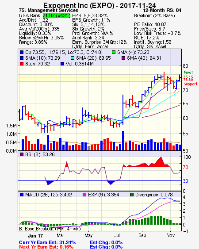199x249 pixels.
Task: Click 'PE Ratio: 40.87' text
Action: [150, 25]
